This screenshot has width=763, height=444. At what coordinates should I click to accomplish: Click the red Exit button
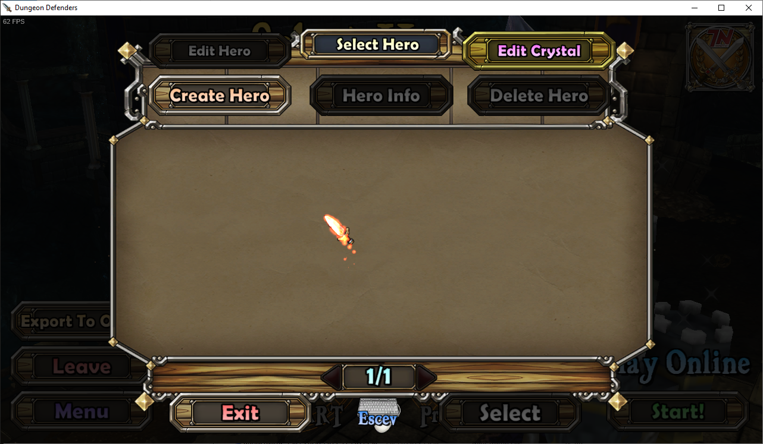tap(240, 412)
